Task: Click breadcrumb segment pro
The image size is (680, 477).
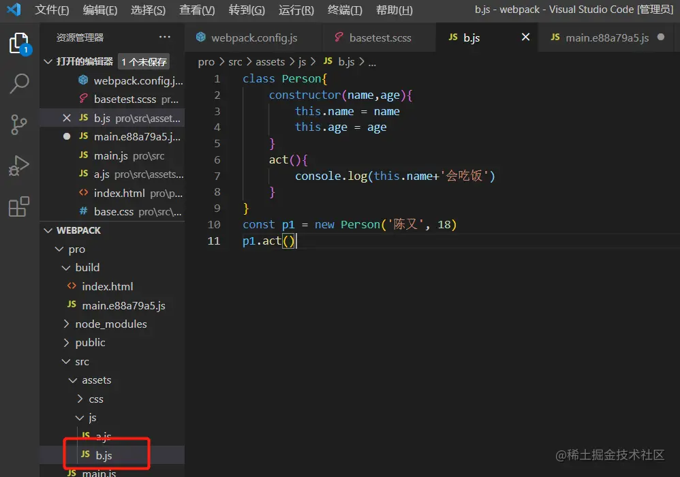Action: pos(206,62)
